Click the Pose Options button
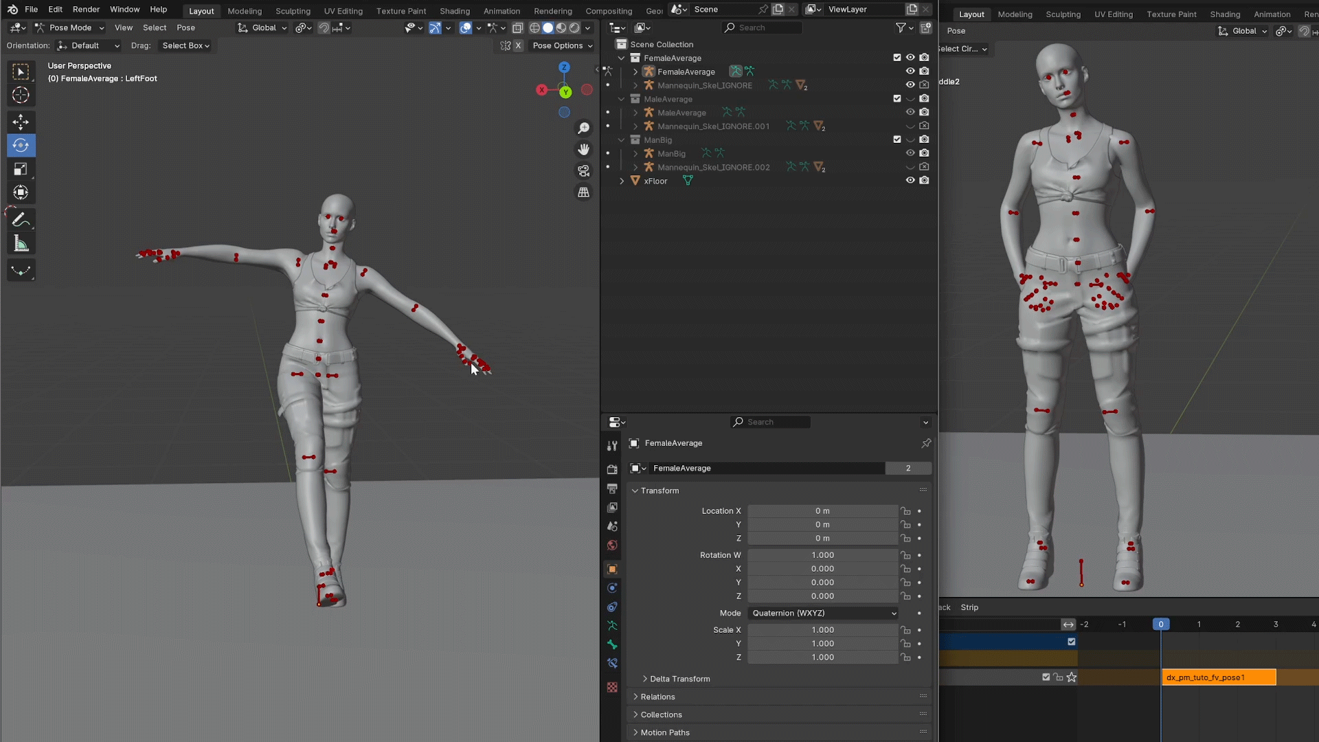The height and width of the screenshot is (742, 1319). (562, 45)
